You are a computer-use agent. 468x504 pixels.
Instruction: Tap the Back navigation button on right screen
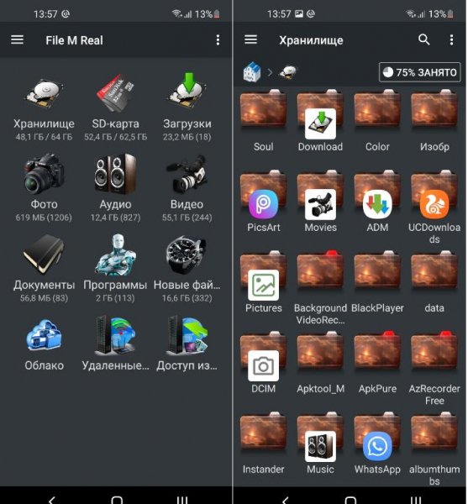[285, 500]
